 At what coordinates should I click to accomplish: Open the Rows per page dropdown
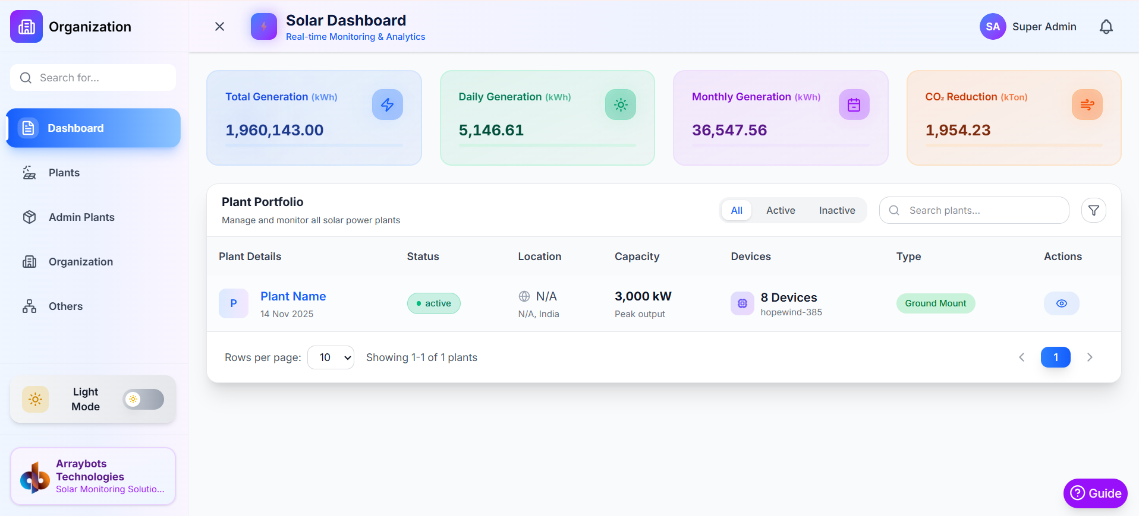tap(331, 357)
